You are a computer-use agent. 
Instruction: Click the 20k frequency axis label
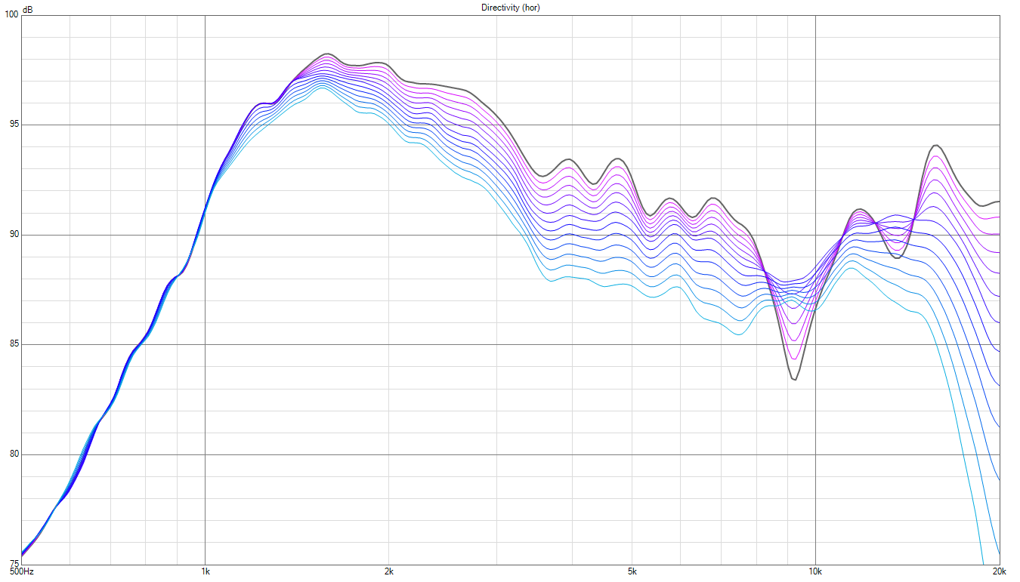[999, 572]
